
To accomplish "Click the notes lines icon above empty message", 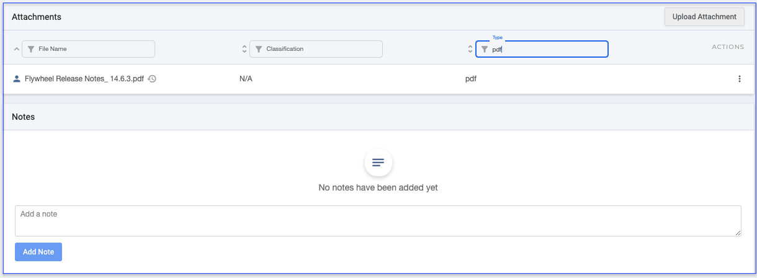I will [378, 163].
